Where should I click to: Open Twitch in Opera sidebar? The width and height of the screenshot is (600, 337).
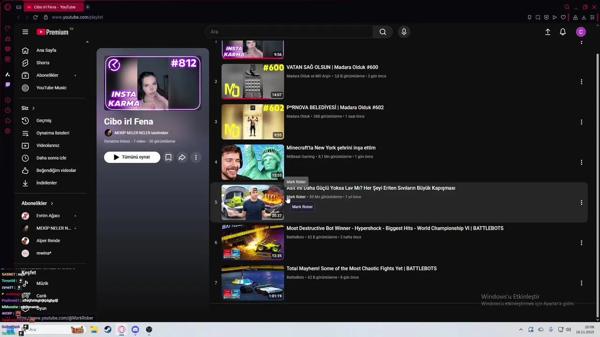(7, 85)
